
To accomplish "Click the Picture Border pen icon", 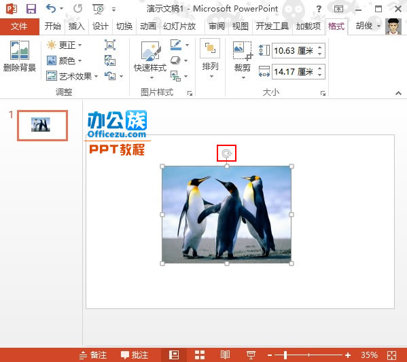I will (x=176, y=45).
